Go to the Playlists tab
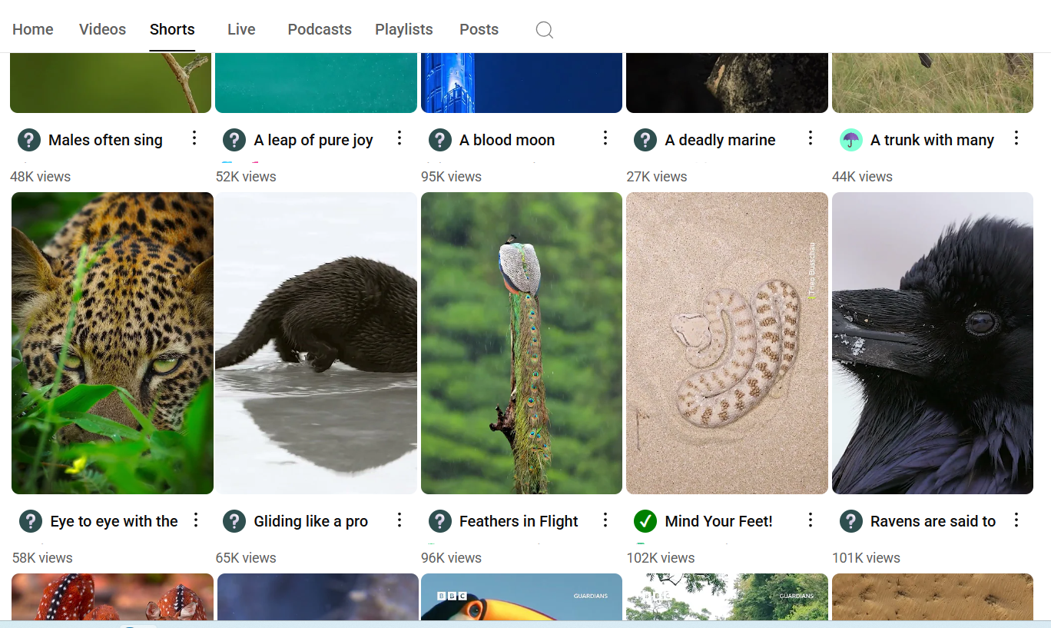 pos(404,30)
